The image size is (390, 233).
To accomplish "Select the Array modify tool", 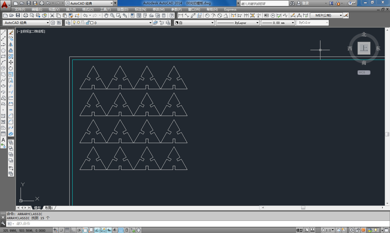I will point(11,56).
